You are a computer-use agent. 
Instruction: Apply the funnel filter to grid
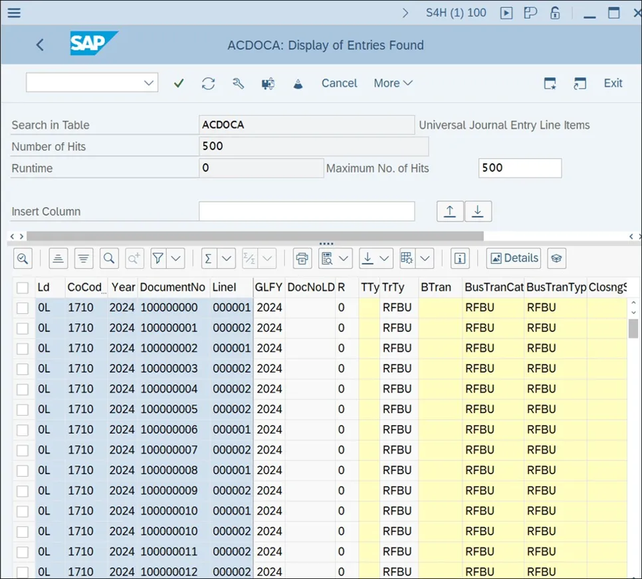click(x=158, y=258)
